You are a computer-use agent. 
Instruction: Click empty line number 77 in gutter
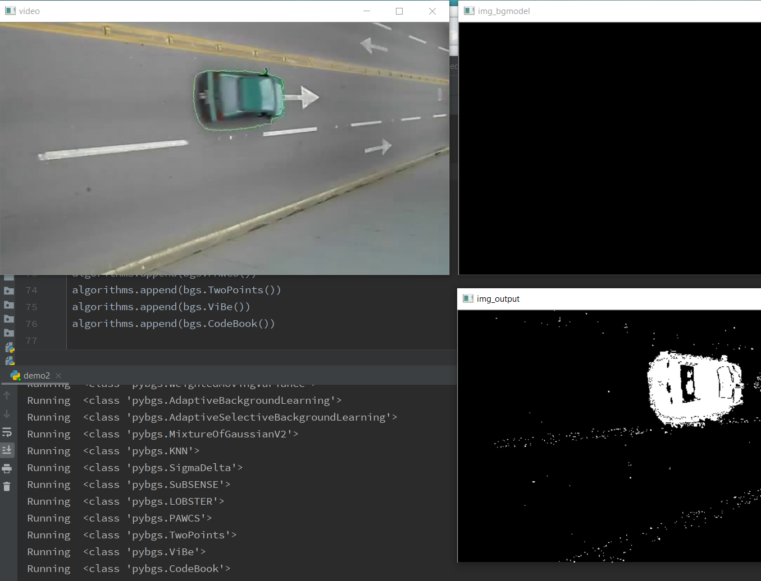click(31, 341)
